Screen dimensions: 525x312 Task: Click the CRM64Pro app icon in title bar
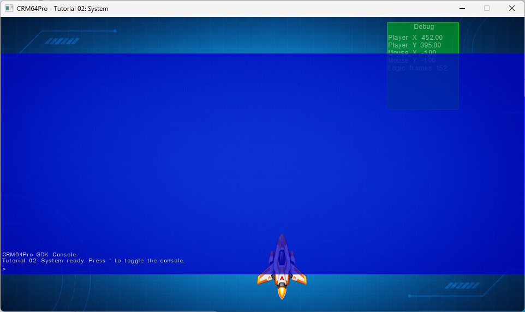9,8
